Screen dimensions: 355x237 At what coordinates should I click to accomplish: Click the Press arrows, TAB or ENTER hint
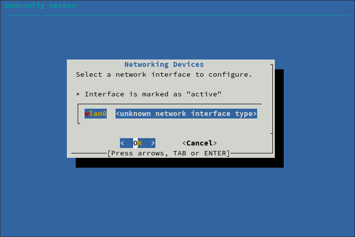point(169,153)
